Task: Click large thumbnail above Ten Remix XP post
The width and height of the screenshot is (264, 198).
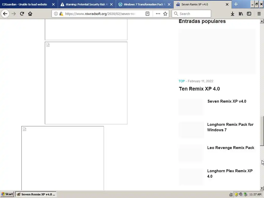Action: point(217,52)
